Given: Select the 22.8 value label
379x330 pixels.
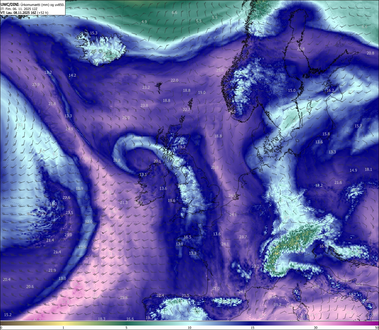Looking at the screenshot, I should (x=301, y=49).
